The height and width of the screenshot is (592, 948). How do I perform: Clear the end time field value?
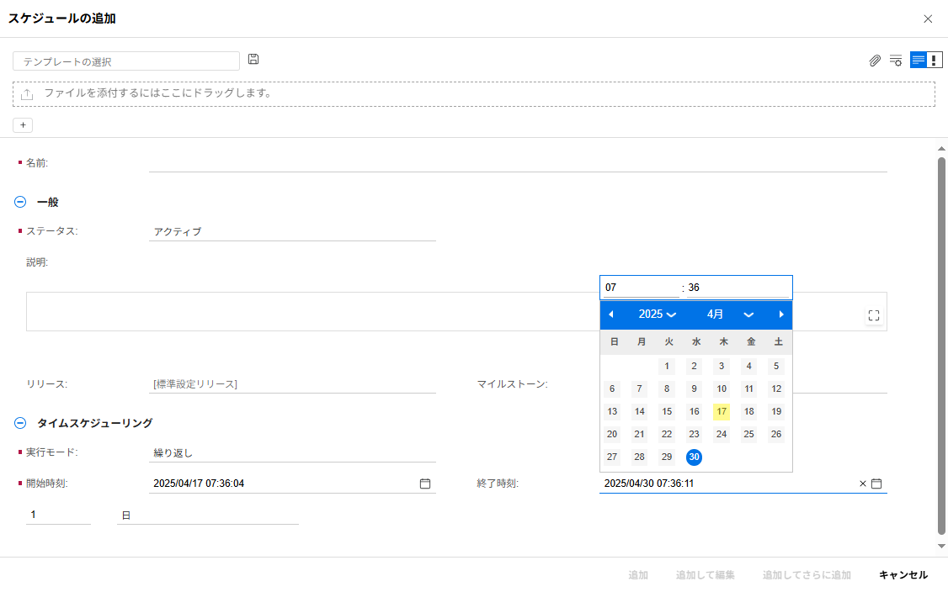click(862, 484)
